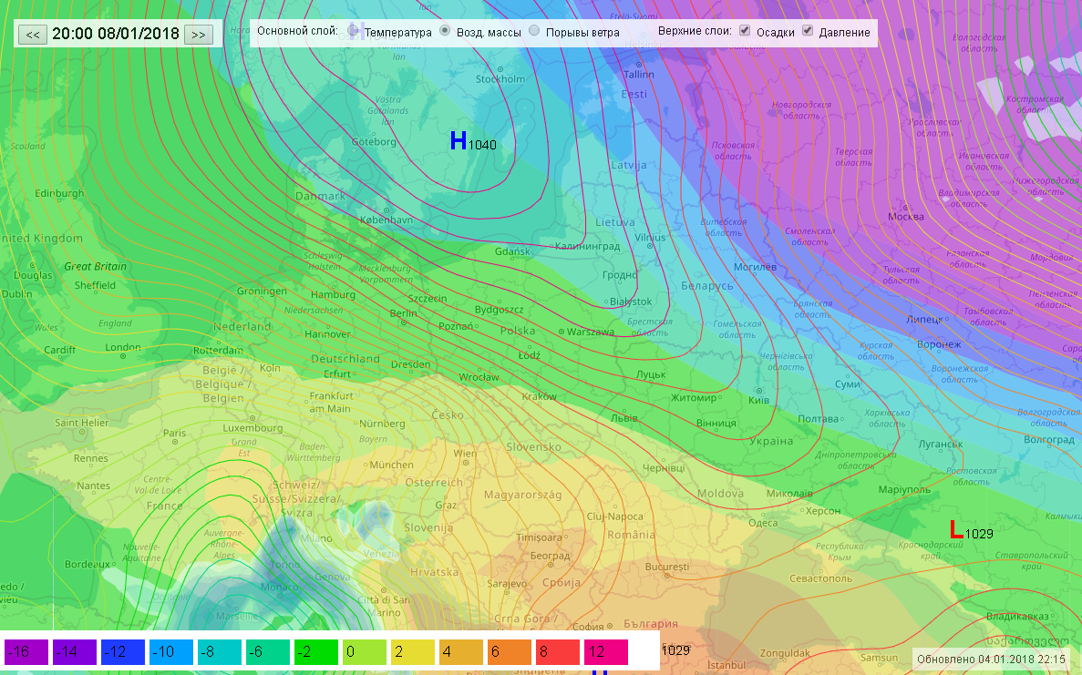1082x675 pixels.
Task: Click Vilnius on the map
Action: (x=650, y=237)
